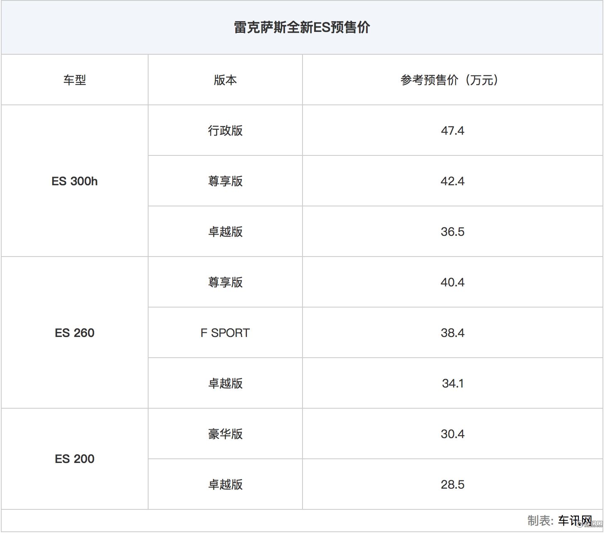Click the 尊享版 cell under ES 260
Viewport: 605px width, 533px height.
[224, 282]
